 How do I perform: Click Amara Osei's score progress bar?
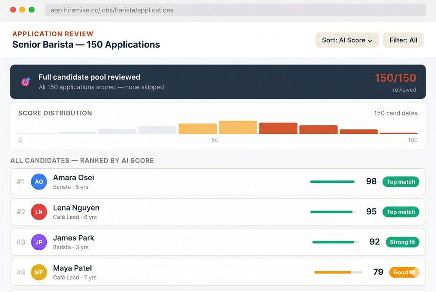[333, 182]
